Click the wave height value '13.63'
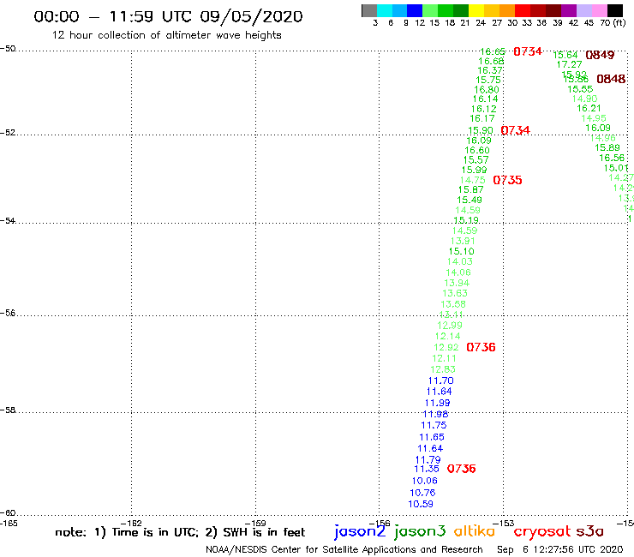The image size is (634, 557). [x=455, y=293]
